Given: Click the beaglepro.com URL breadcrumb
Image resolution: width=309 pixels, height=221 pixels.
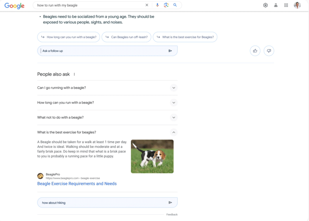Looking at the screenshot, I should (73, 178).
